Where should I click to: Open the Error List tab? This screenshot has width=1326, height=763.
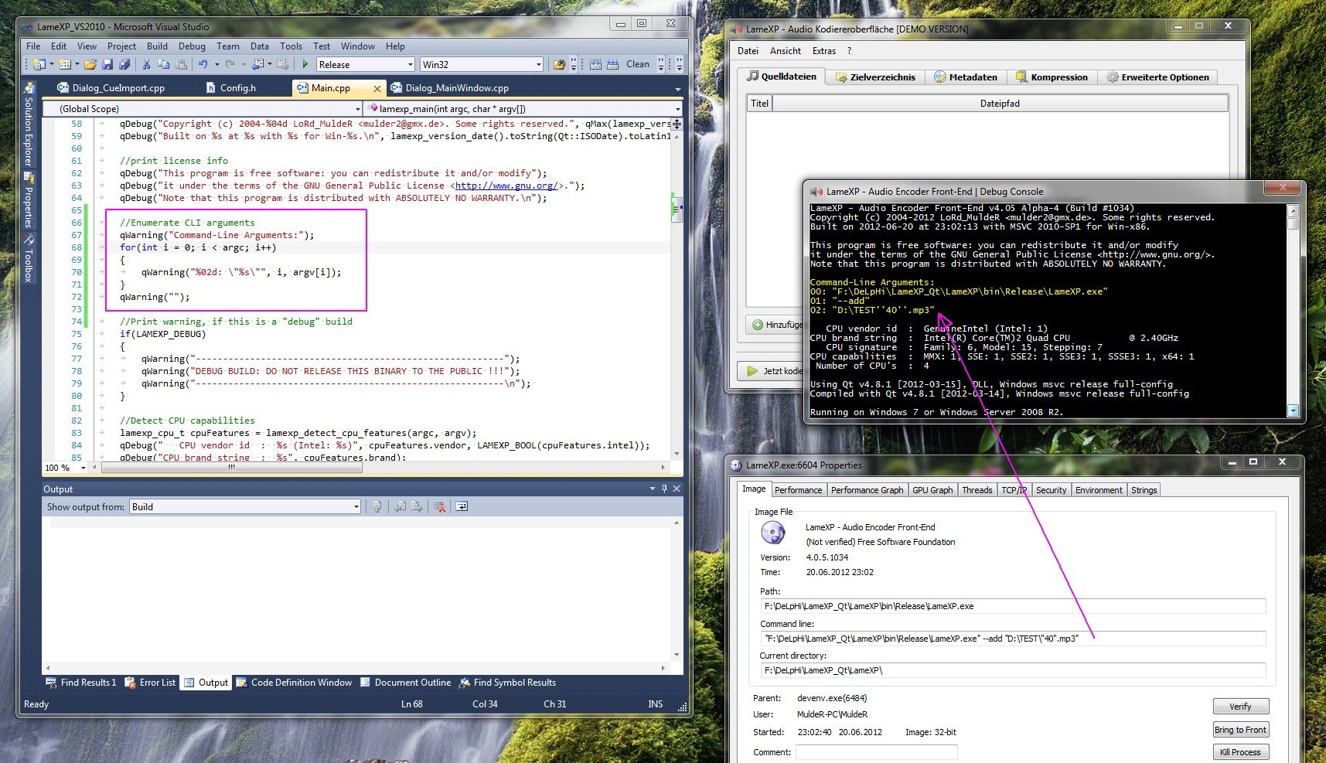(x=150, y=683)
